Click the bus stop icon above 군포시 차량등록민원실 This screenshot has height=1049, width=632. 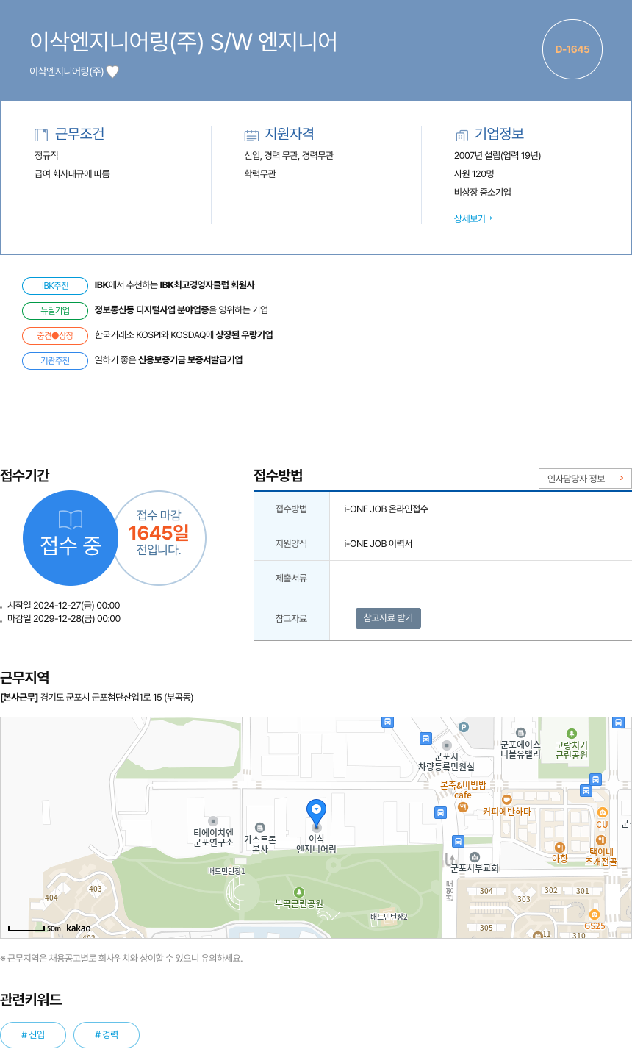[425, 738]
